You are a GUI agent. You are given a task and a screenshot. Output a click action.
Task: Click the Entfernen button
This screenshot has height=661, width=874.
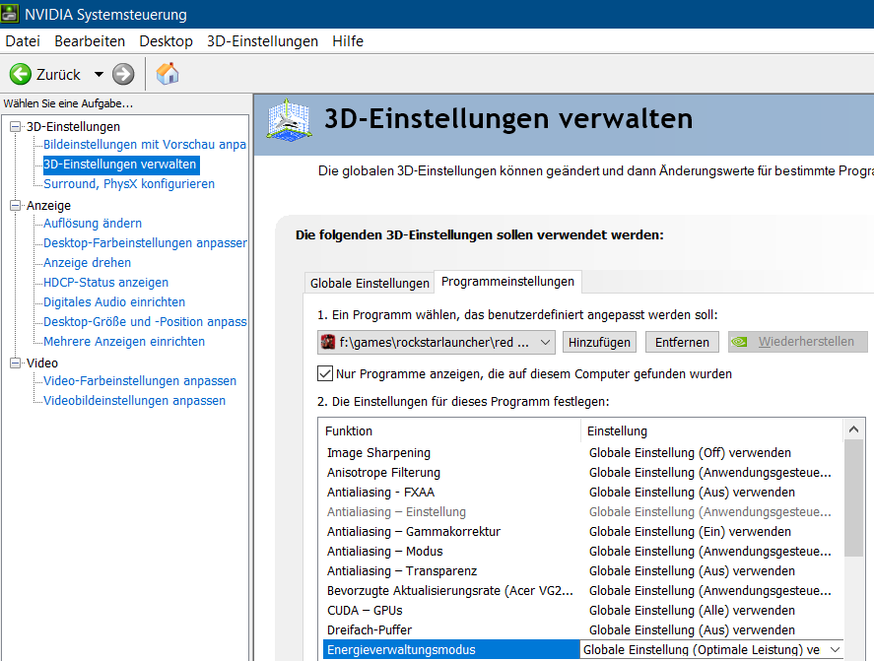coord(682,342)
